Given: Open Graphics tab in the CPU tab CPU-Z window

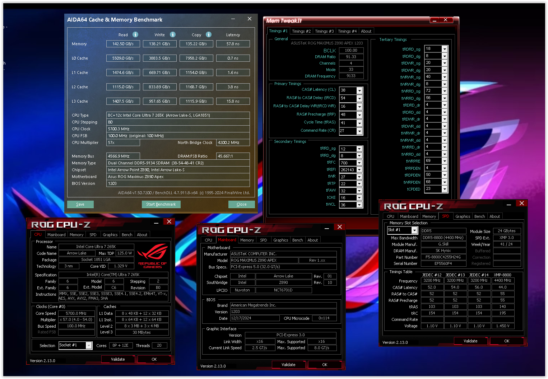Looking at the screenshot, I should coord(110,235).
